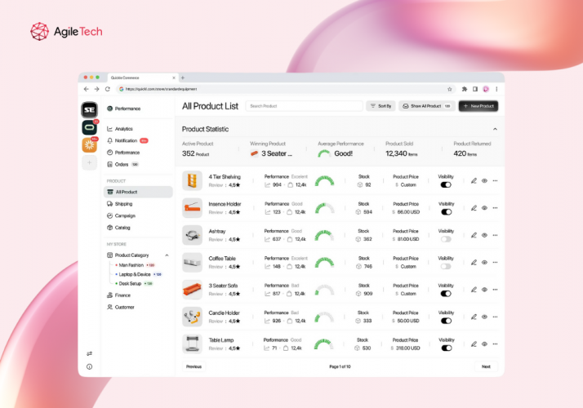Open the browser side panel icon
Image resolution: width=583 pixels, height=408 pixels.
coord(475,89)
